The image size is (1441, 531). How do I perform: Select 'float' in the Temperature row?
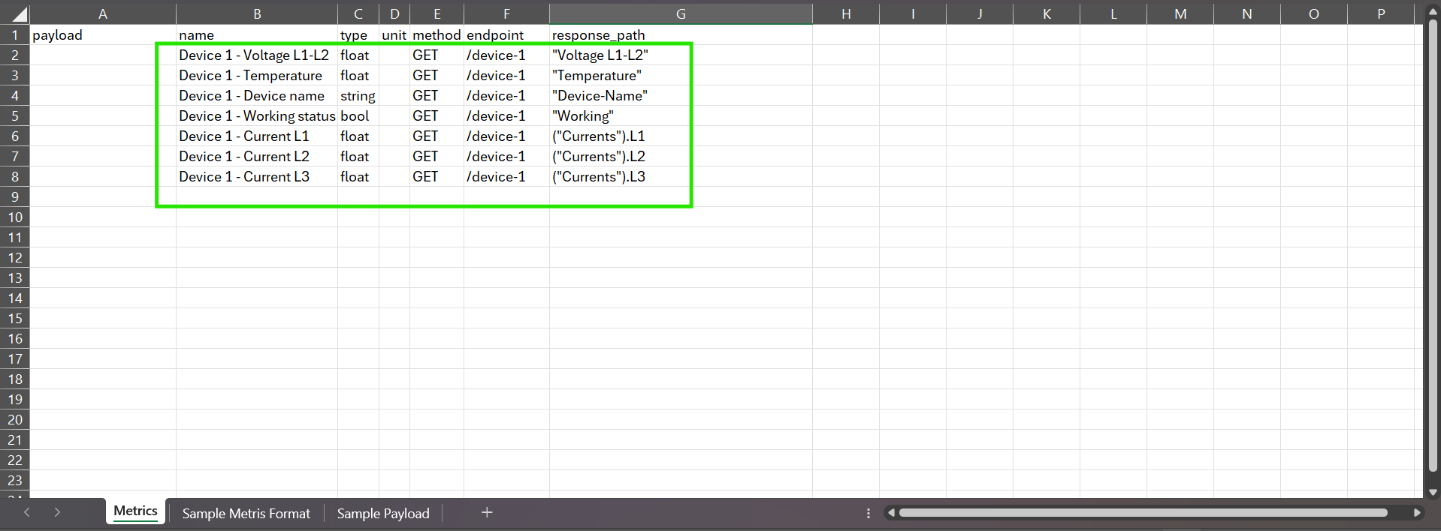point(358,75)
